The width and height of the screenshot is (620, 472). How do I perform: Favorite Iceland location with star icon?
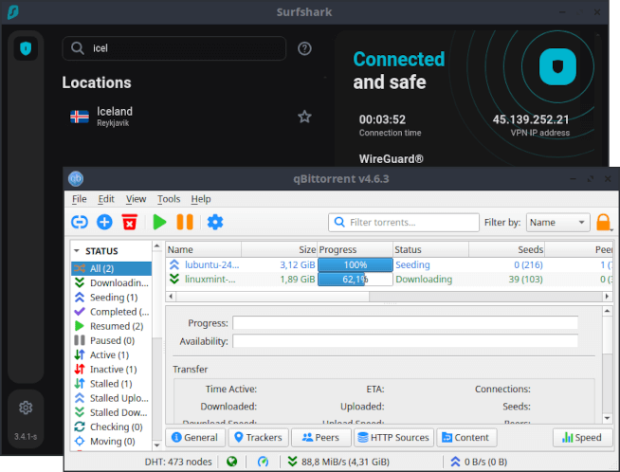[304, 117]
